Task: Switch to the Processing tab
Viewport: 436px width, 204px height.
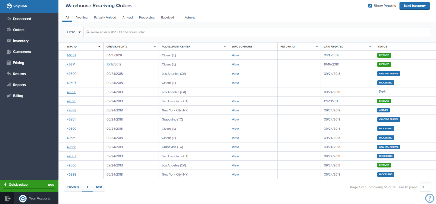Action: 146,17
